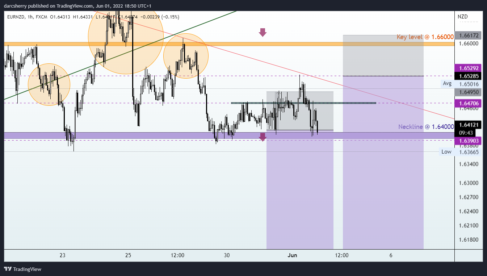This screenshot has width=487, height=276.
Task: Click the NZD currency label on price axis
Action: [462, 17]
